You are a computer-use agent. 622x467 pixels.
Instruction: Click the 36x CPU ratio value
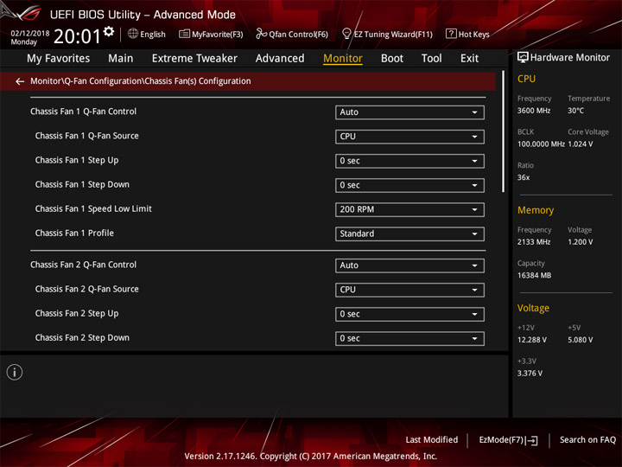[524, 177]
